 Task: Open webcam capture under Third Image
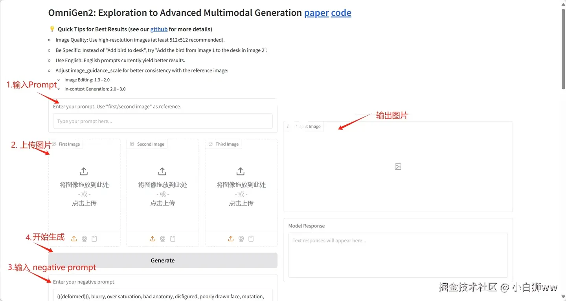point(241,239)
